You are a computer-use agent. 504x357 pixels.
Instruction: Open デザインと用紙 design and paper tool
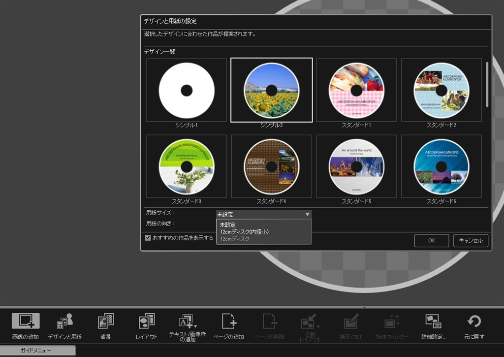click(64, 326)
